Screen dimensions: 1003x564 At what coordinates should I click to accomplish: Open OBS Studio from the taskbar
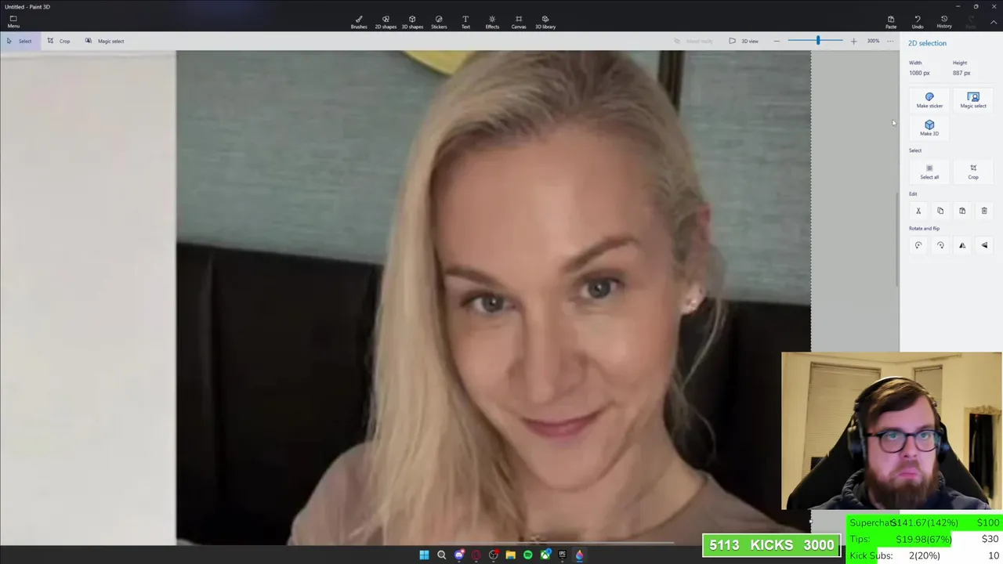(x=494, y=555)
